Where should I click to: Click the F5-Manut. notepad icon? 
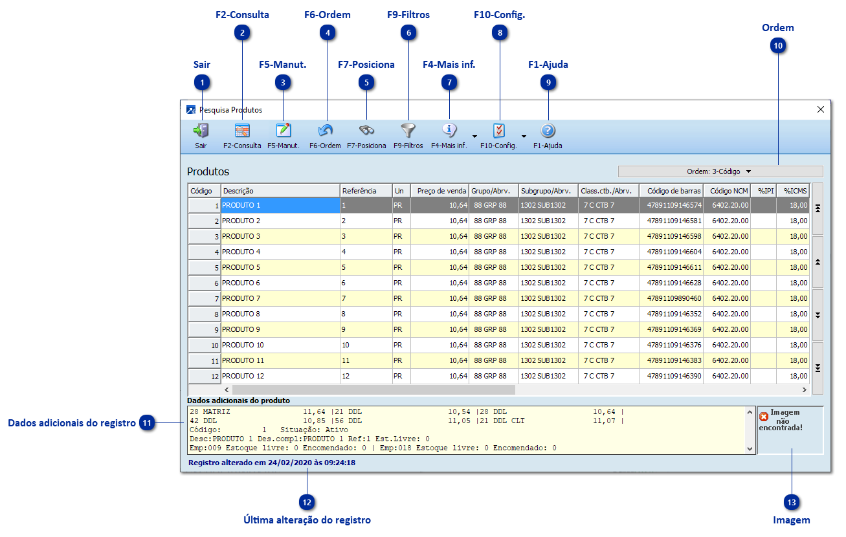[284, 131]
